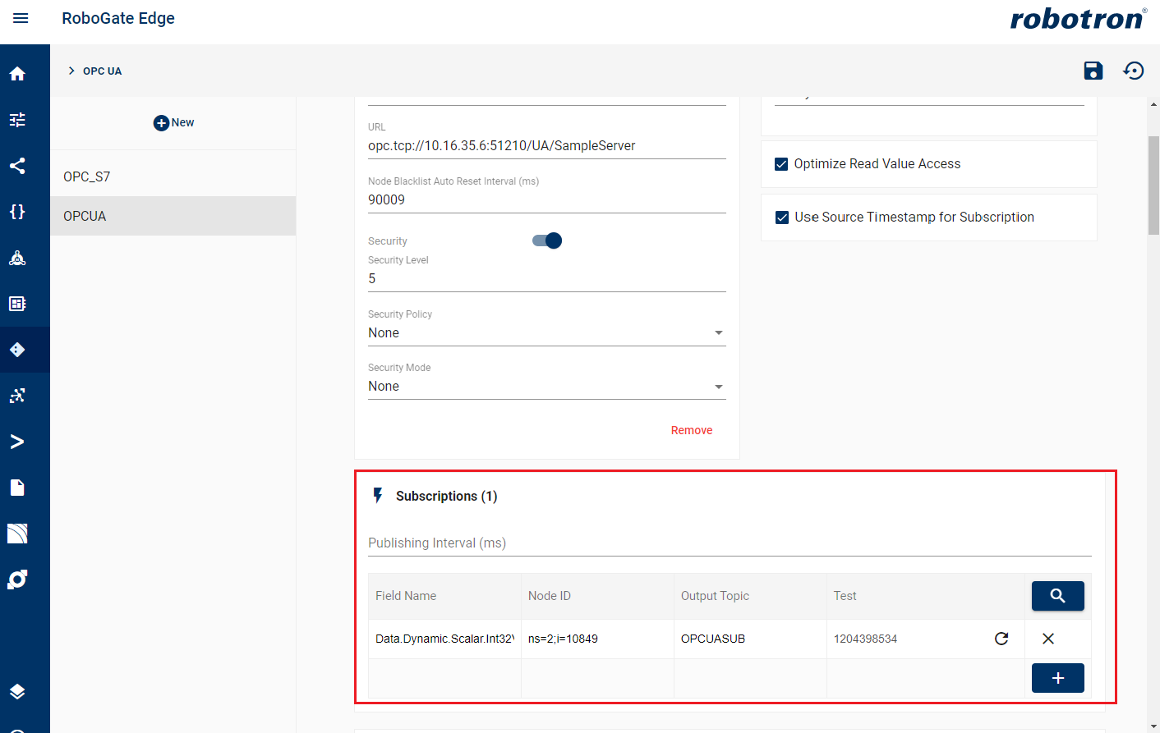Screen dimensions: 1160x733
Task: Delete the Data.Dynamic.Scalar.Int32 subscription row
Action: point(1048,639)
